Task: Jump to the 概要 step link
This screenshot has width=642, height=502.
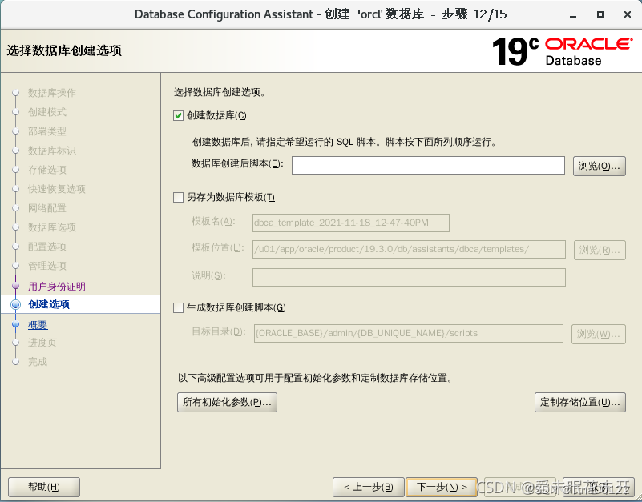Action: click(x=38, y=325)
